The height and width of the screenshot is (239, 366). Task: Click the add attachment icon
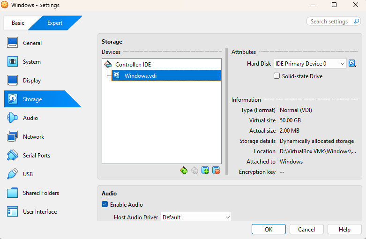[205, 171]
